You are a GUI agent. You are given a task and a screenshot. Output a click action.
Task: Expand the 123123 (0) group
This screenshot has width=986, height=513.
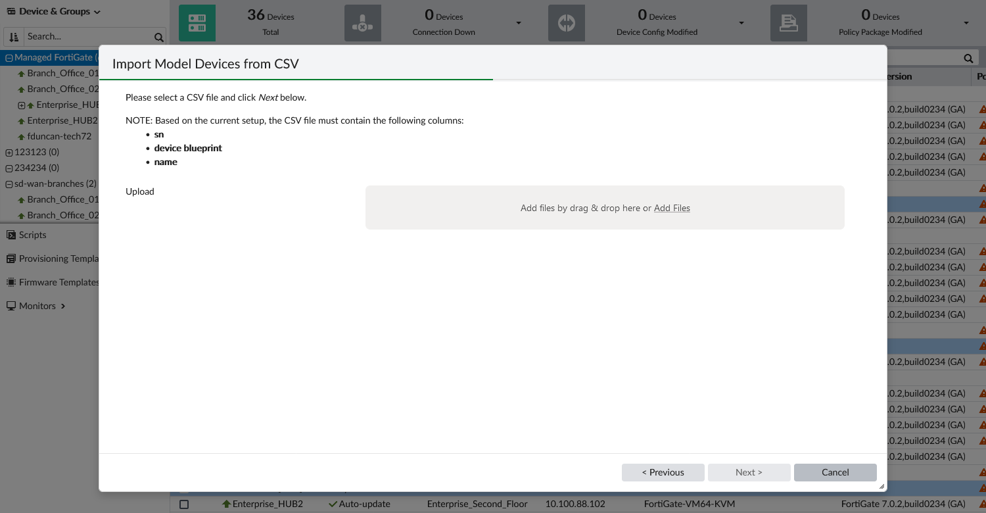click(9, 153)
